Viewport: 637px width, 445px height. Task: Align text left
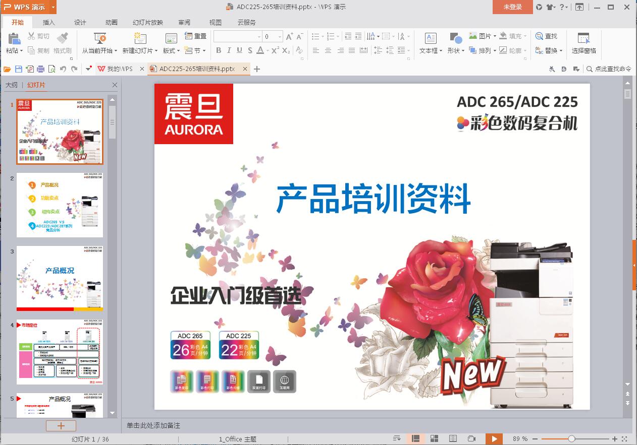[316, 50]
